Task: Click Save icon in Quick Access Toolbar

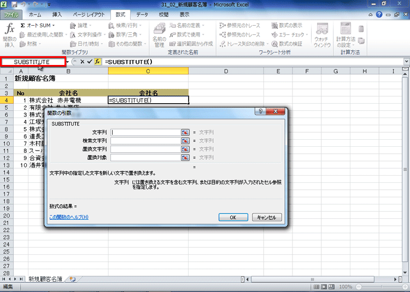Action: click(x=14, y=4)
